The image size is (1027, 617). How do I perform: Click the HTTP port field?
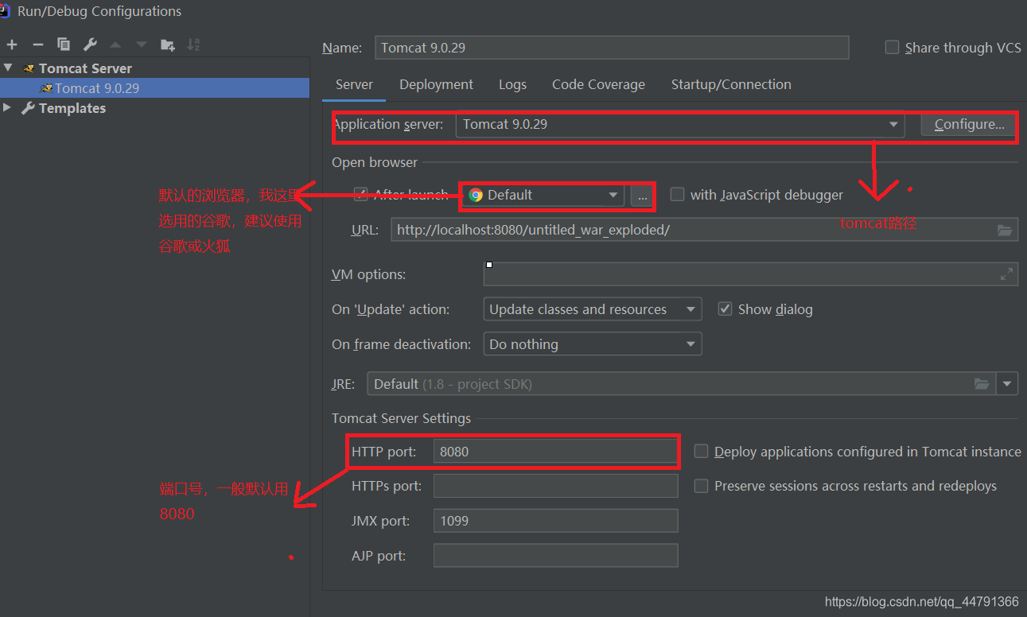(x=555, y=452)
